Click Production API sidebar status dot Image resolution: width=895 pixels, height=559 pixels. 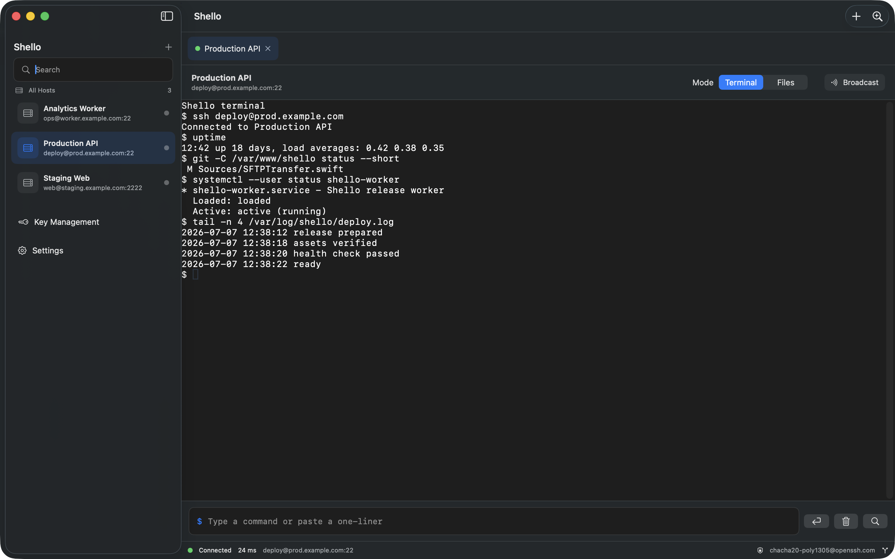coord(167,148)
